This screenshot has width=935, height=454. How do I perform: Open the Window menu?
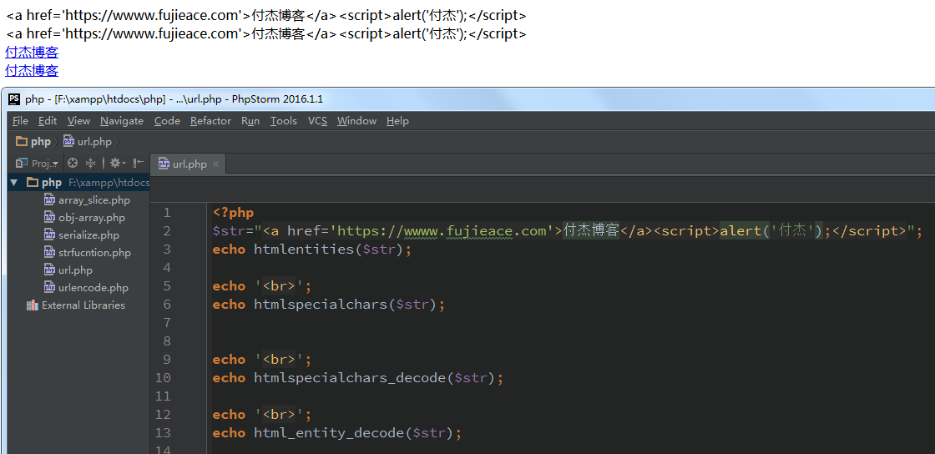(356, 121)
